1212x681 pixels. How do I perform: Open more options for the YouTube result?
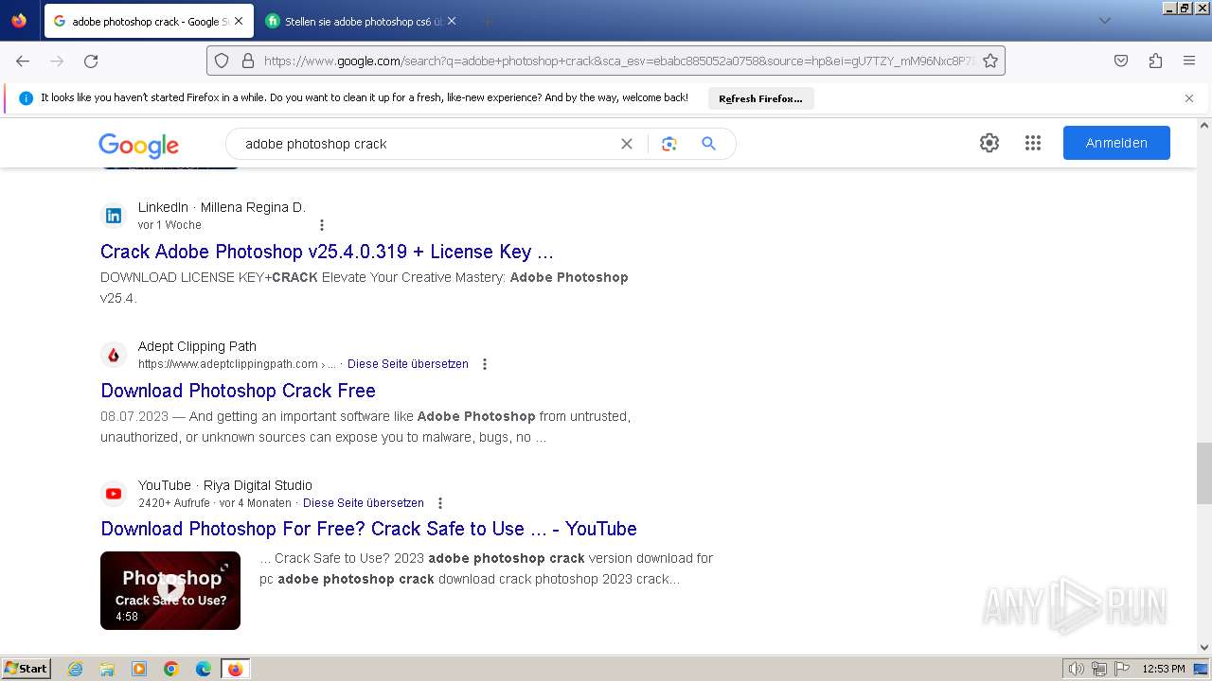point(440,503)
